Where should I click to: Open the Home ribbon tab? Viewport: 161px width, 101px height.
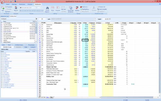[x=8, y=4]
